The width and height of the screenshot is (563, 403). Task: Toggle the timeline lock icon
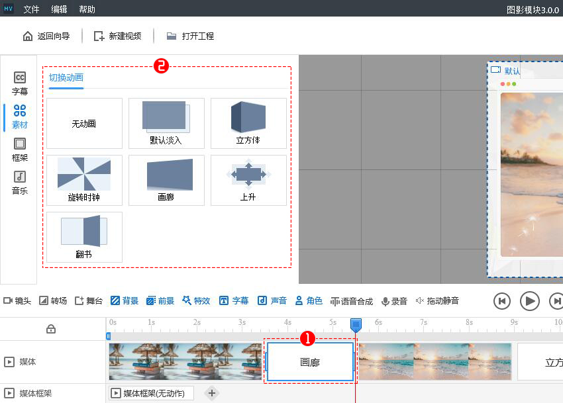click(x=51, y=329)
